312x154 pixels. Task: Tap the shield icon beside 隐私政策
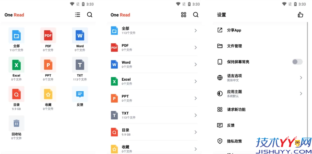click(220, 141)
